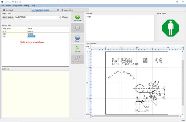The image size is (186, 122).
Task: Click the Home icon button
Action: click(x=77, y=38)
